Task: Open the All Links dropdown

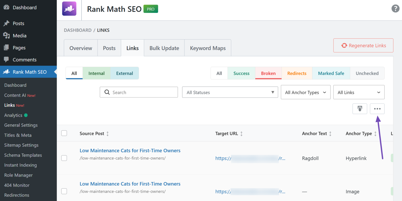Action: click(x=359, y=92)
